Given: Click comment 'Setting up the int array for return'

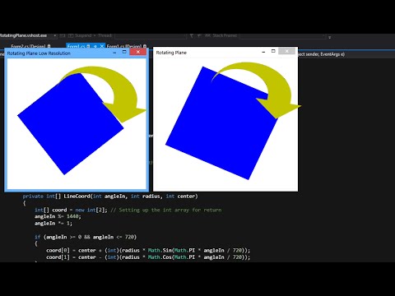Looking at the screenshot, I should point(166,210).
